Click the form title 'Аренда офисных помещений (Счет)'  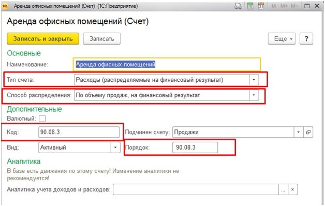click(78, 21)
